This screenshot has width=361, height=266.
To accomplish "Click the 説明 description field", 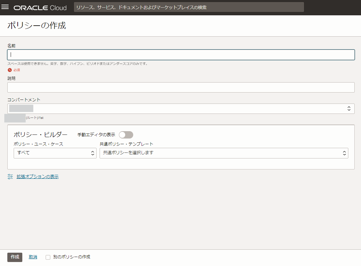I will [181, 88].
